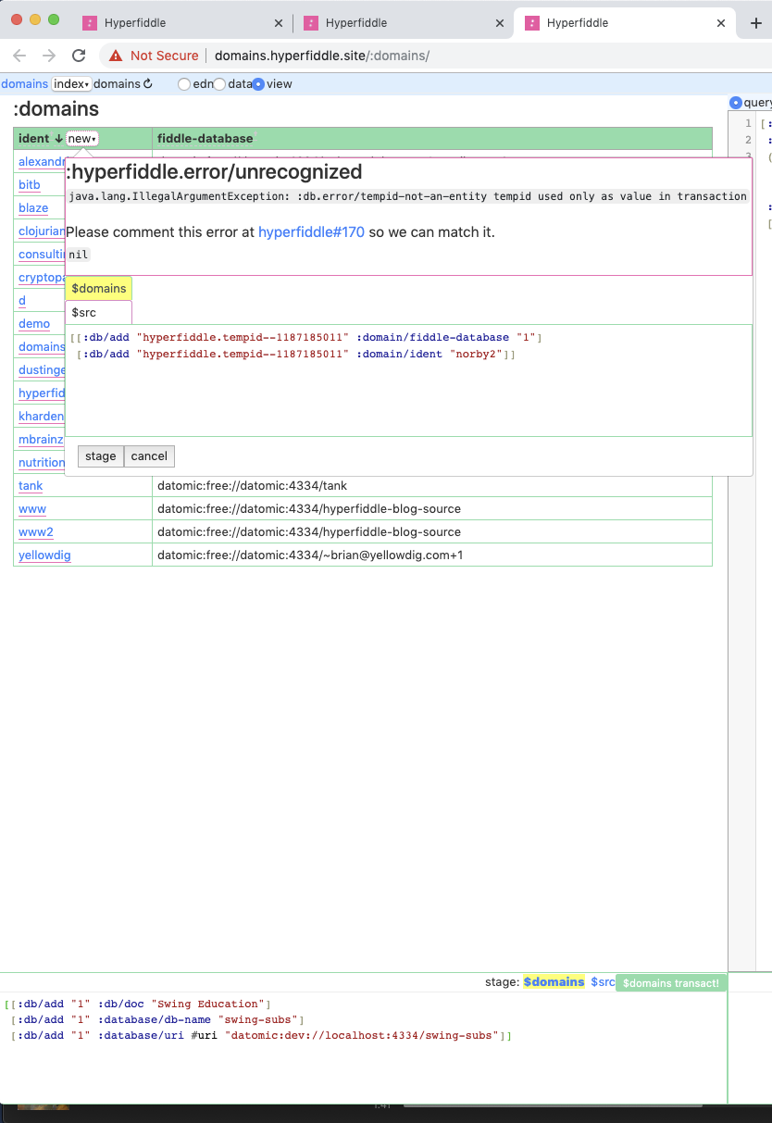Open the tank domain link

point(31,486)
